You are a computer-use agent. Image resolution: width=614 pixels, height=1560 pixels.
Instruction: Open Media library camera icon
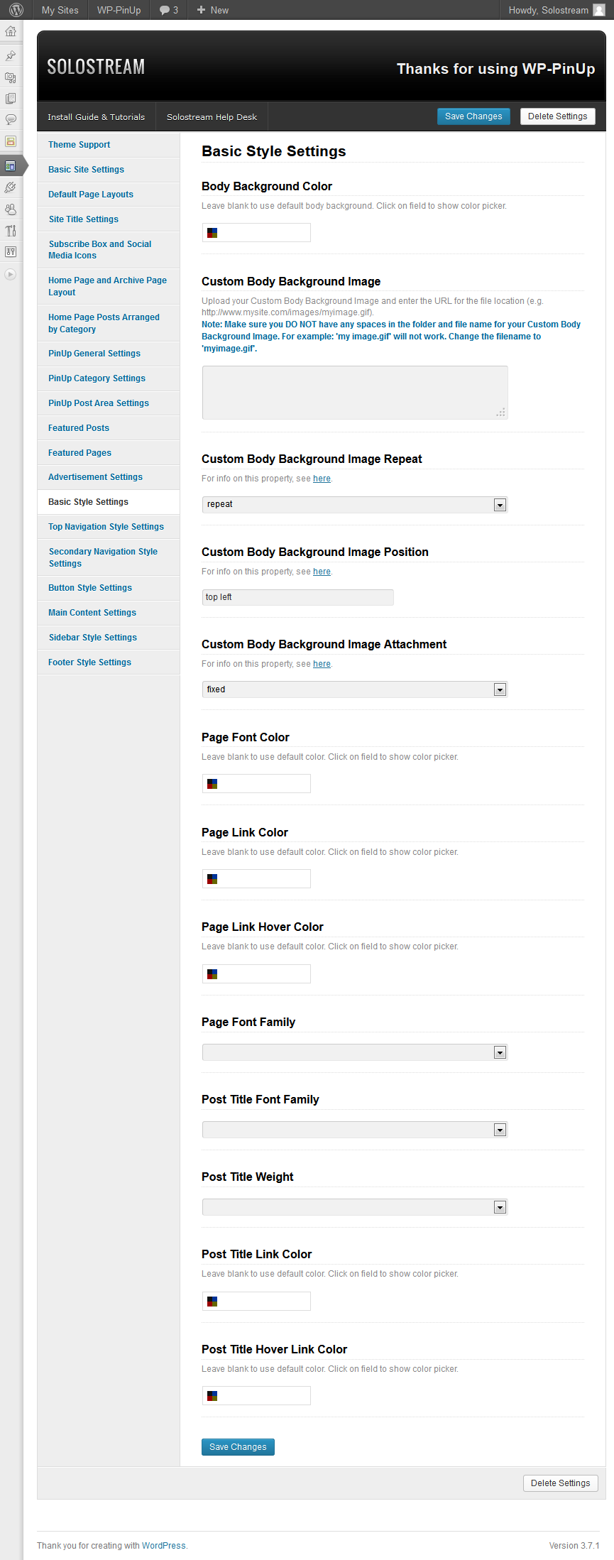pos(11,77)
